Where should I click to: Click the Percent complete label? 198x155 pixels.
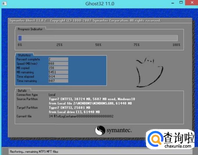pyautogui.click(x=28, y=59)
